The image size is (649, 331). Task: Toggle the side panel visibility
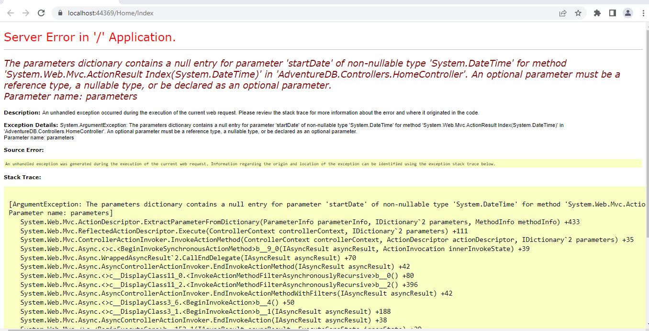(x=613, y=13)
